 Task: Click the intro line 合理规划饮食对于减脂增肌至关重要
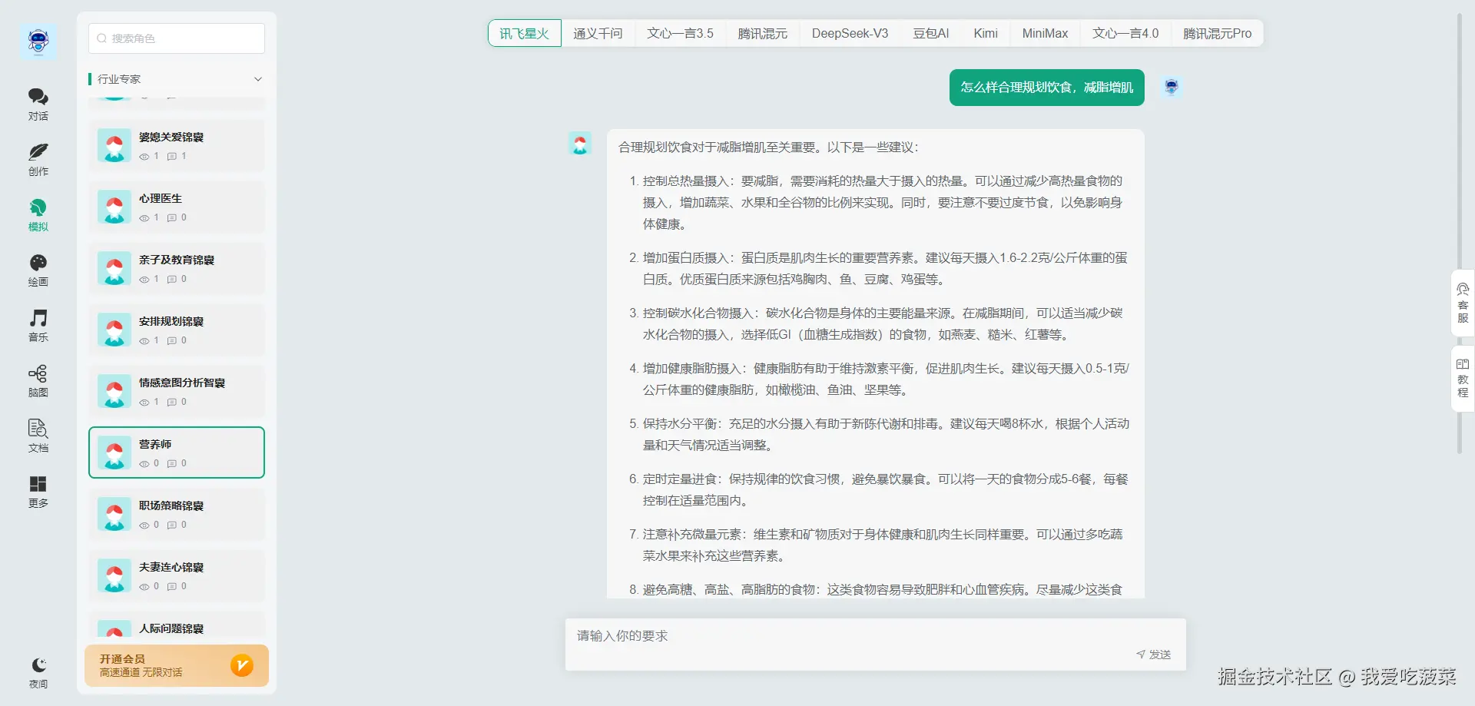click(768, 147)
